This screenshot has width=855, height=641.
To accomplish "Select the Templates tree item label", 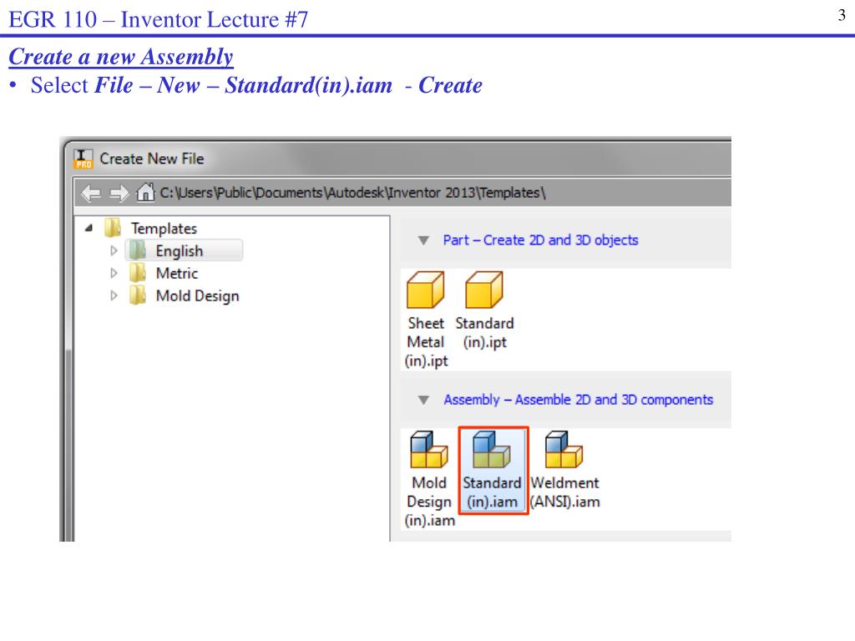I will (x=164, y=229).
